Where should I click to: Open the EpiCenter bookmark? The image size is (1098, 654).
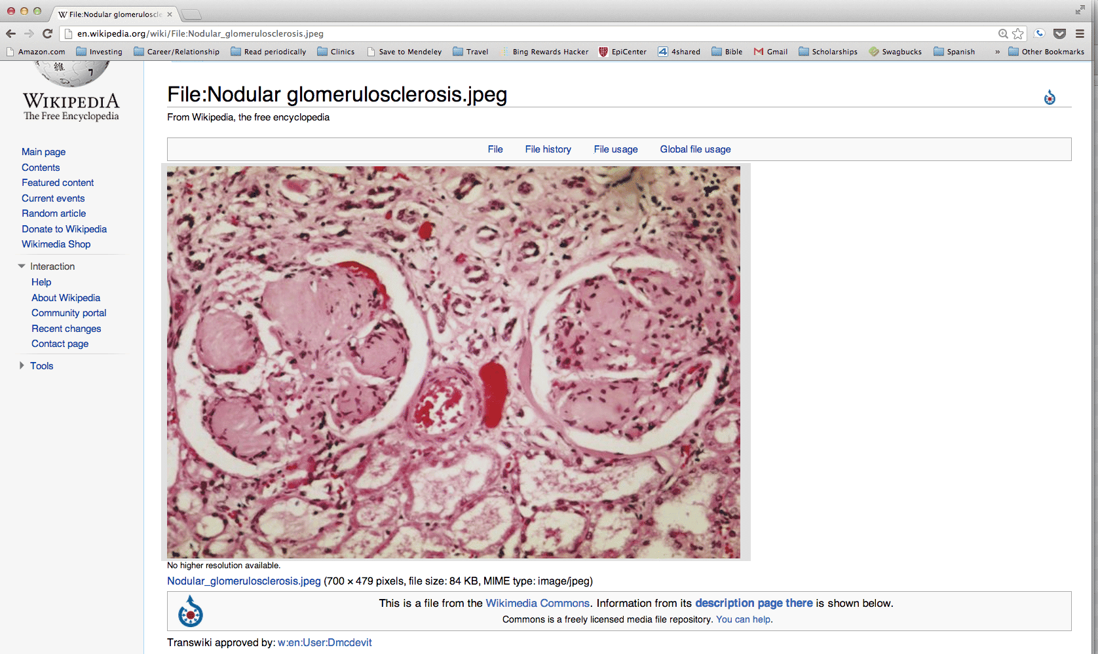click(622, 52)
